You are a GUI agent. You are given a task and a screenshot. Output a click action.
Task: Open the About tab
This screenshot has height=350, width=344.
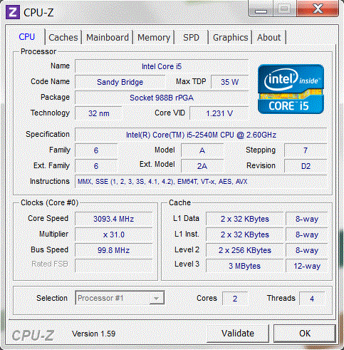269,38
